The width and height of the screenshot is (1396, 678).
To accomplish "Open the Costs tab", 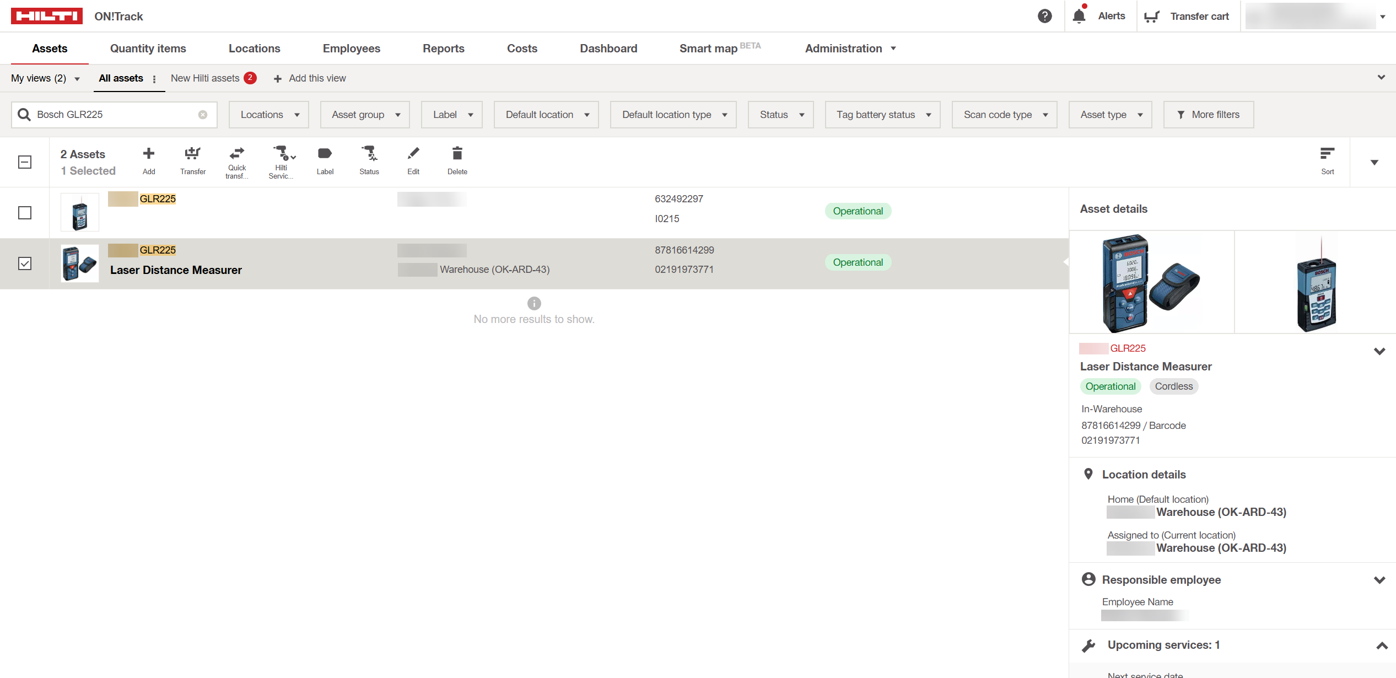I will (522, 49).
